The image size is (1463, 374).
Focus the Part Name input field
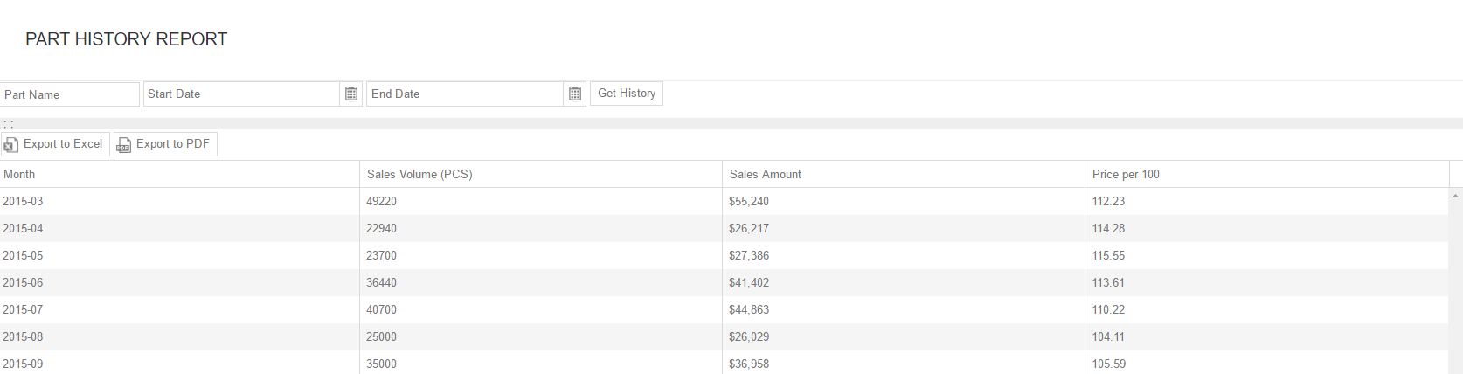pyautogui.click(x=70, y=94)
